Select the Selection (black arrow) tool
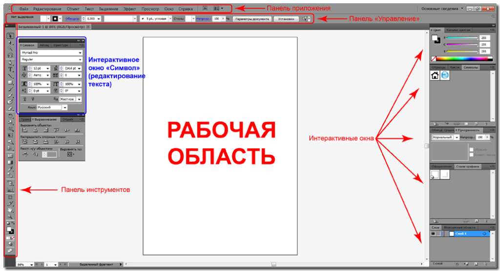 coord(10,36)
